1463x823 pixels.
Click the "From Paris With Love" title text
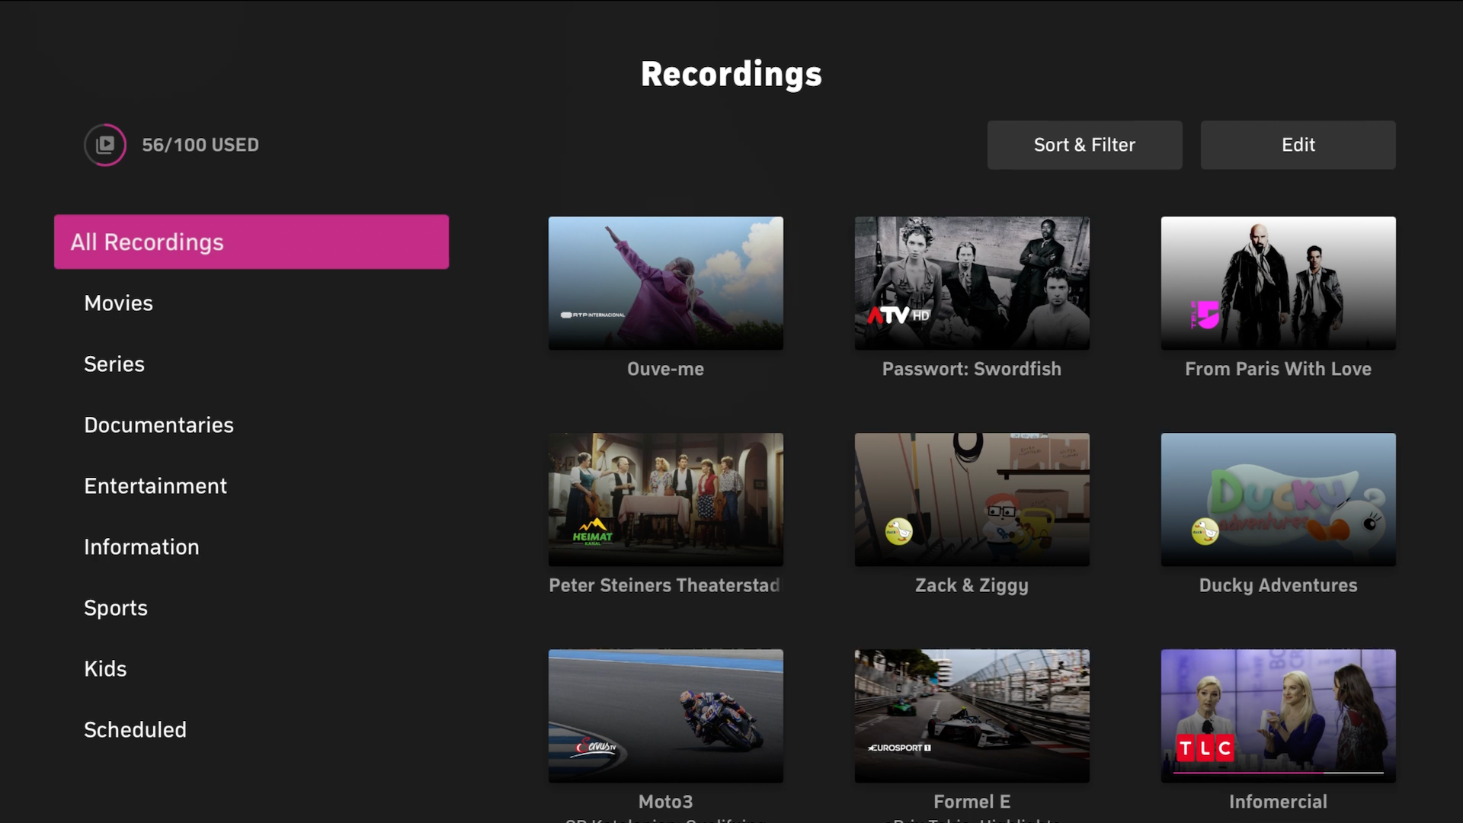[1279, 369]
